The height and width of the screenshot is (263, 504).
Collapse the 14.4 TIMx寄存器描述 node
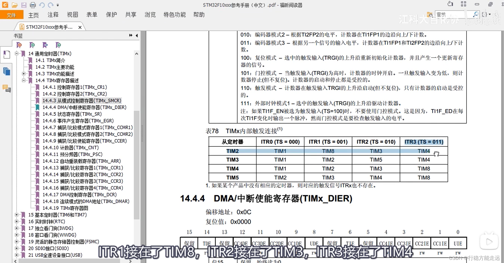tap(24, 80)
